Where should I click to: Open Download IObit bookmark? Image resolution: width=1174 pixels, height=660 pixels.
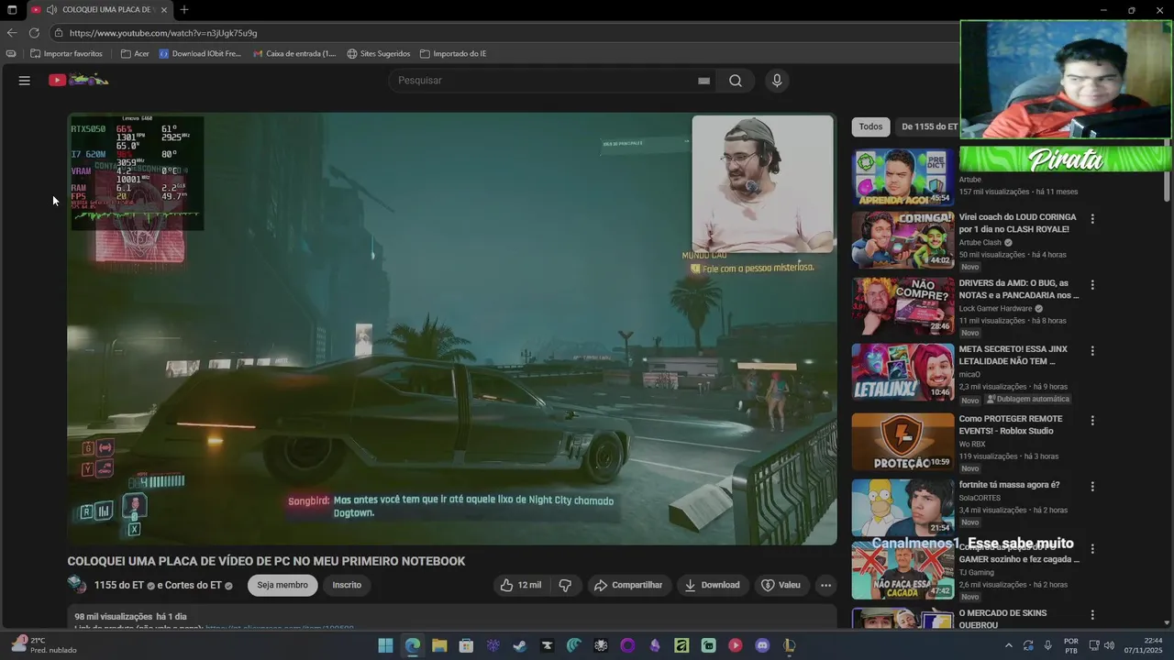click(x=200, y=53)
